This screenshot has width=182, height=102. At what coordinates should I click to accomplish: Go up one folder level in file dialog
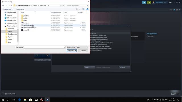pyautogui.click(x=11, y=5)
